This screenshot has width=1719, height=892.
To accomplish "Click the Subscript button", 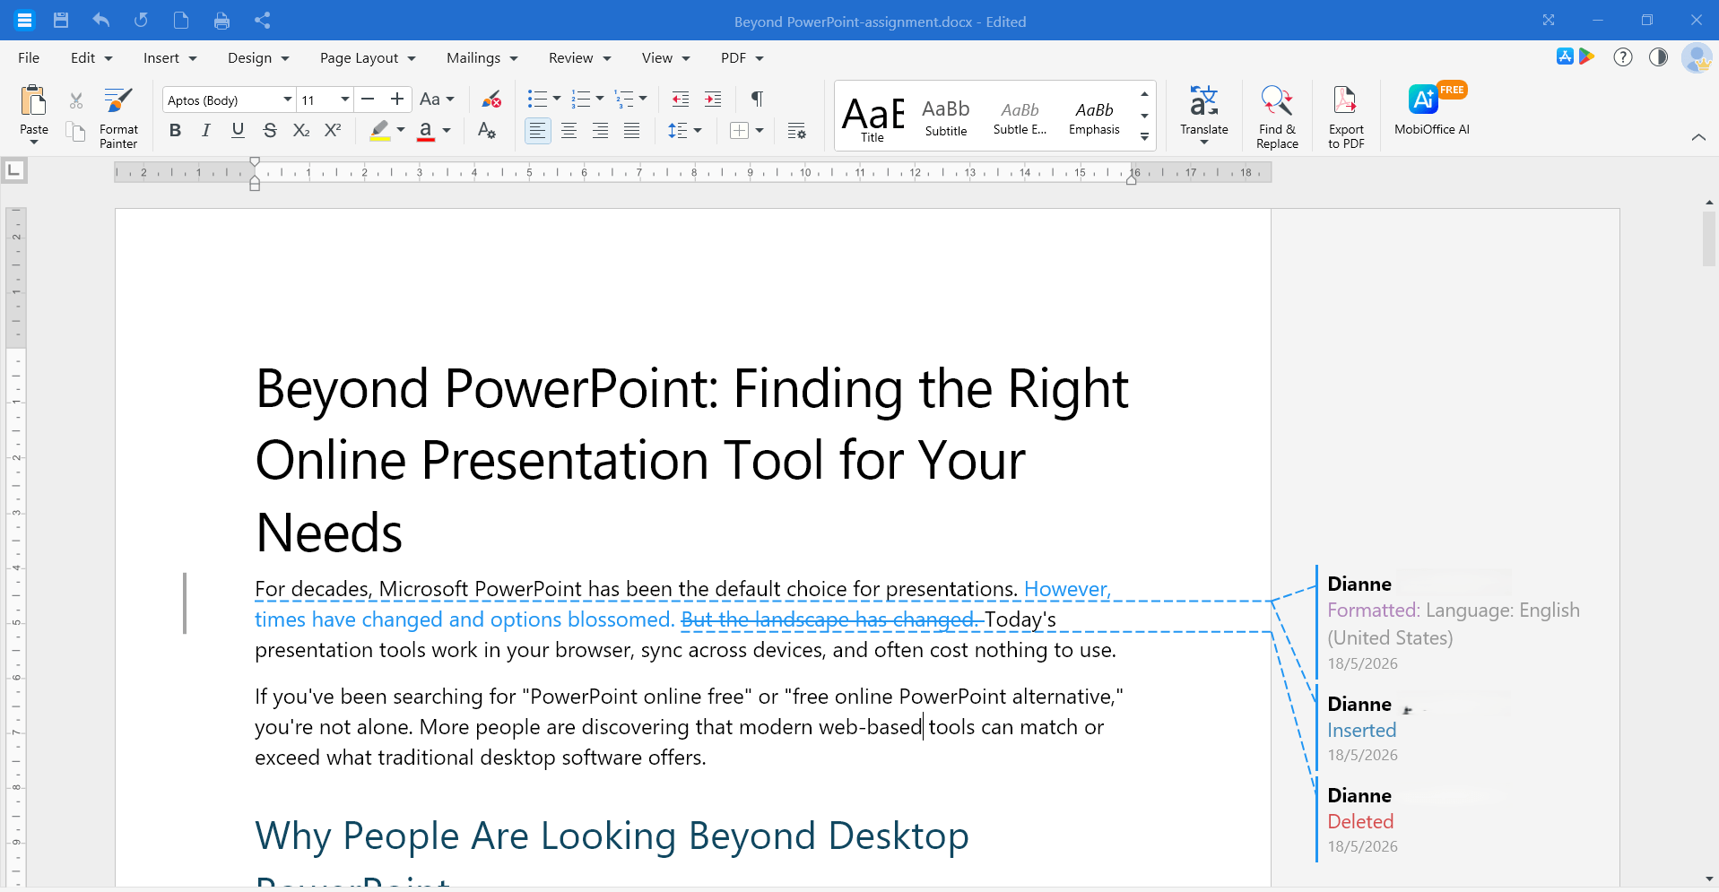I will [x=301, y=130].
